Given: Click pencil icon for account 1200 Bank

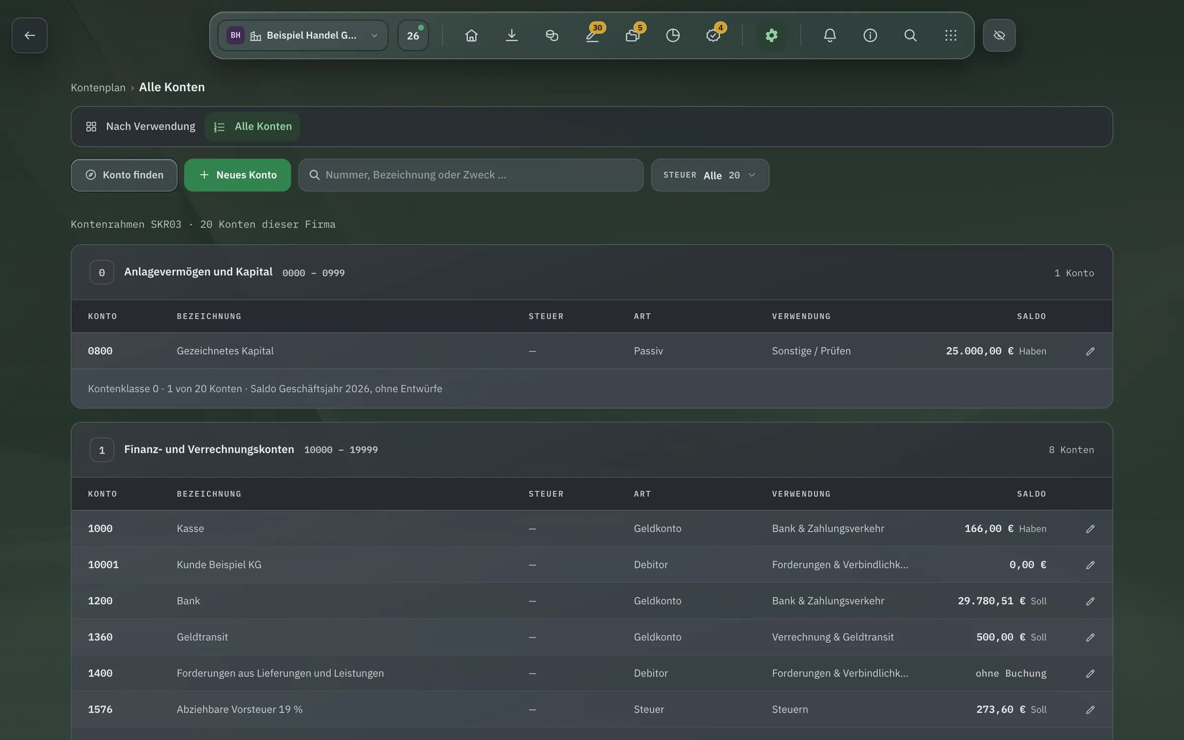Looking at the screenshot, I should click(1090, 601).
